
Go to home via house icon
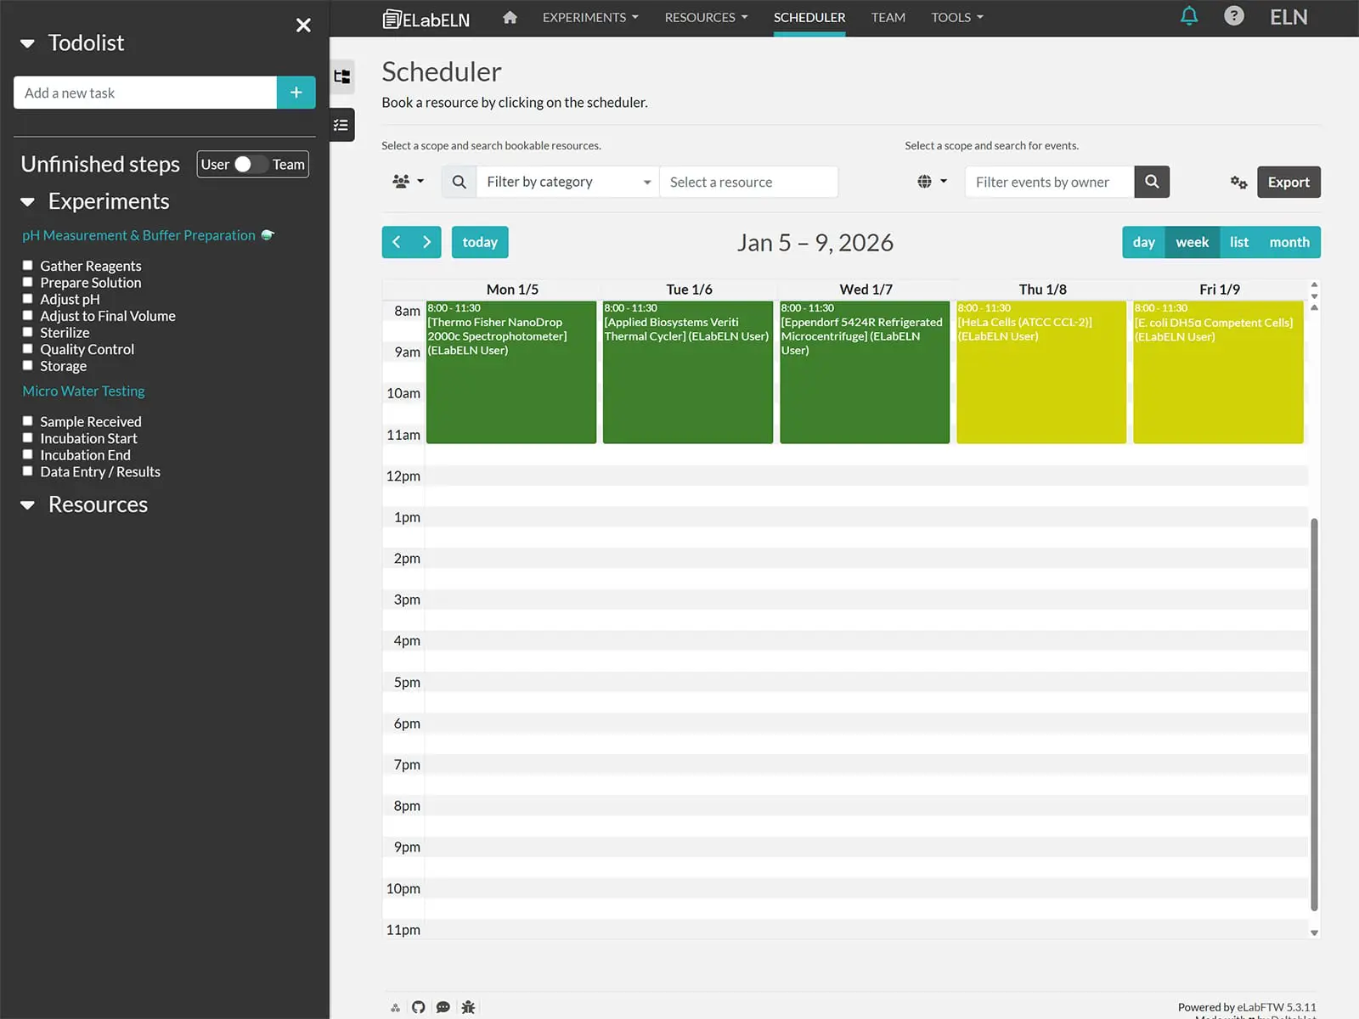coord(510,17)
